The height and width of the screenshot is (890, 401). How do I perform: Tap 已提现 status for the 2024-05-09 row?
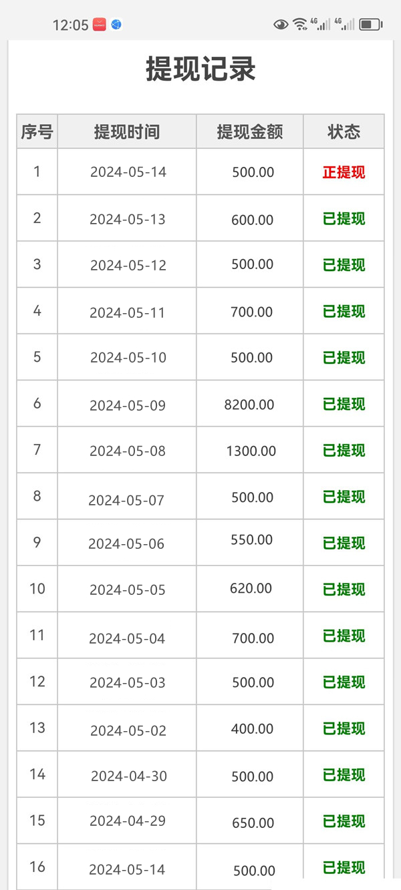pos(344,404)
